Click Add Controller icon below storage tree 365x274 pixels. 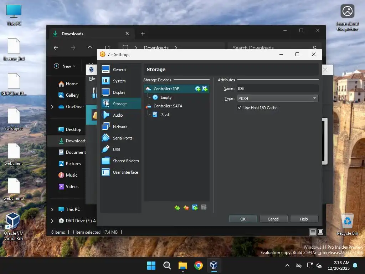point(178,207)
